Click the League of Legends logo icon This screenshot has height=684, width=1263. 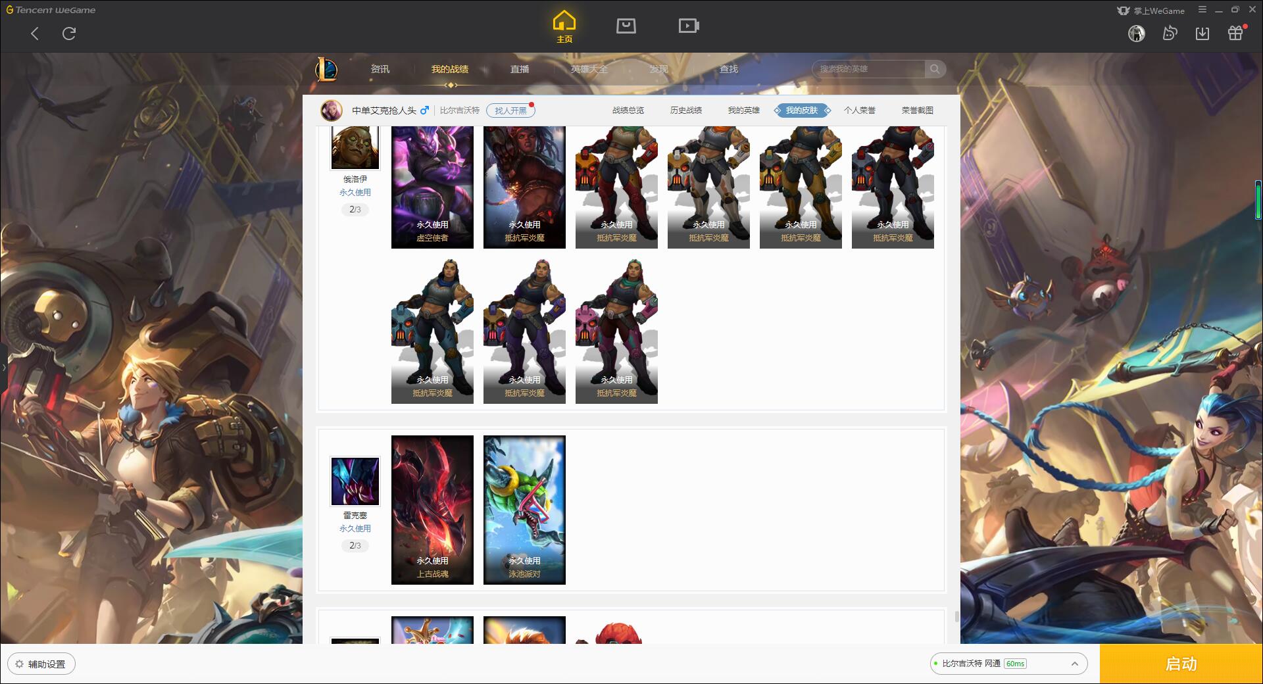click(326, 69)
